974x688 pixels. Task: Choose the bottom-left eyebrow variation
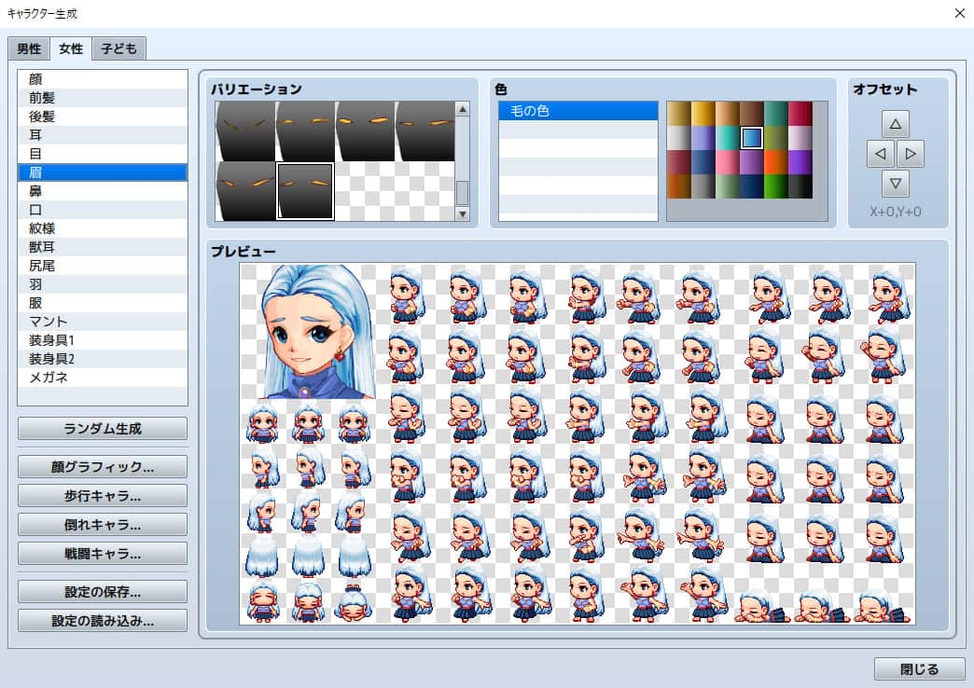[x=245, y=191]
